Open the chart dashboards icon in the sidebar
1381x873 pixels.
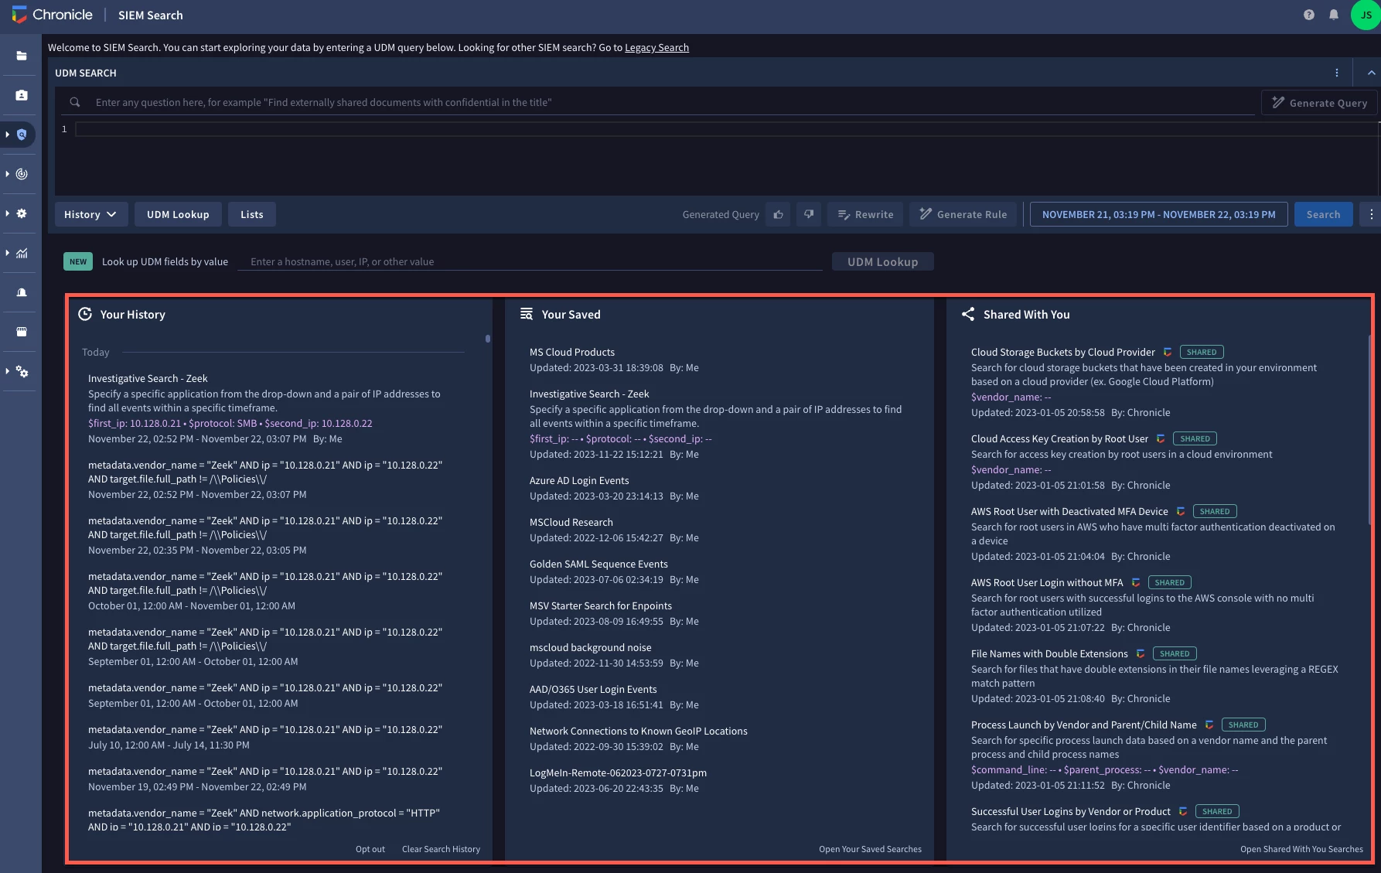click(x=22, y=253)
